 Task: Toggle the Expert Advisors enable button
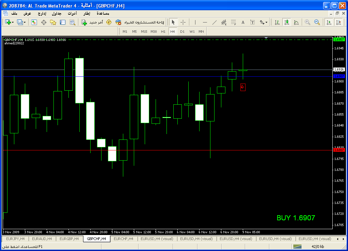coord(140,22)
